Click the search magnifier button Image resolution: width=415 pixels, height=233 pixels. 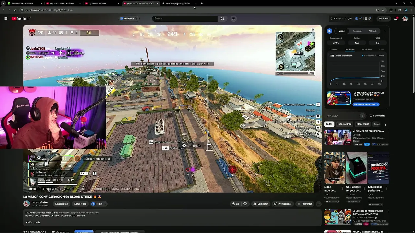(222, 18)
